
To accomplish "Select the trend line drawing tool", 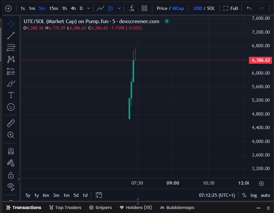I will [x=11, y=36].
